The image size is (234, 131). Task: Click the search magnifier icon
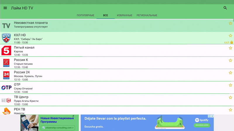tap(225, 8)
